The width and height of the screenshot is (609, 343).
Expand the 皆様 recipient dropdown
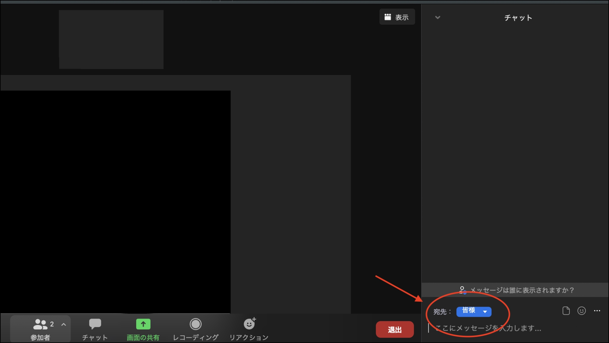(x=485, y=312)
